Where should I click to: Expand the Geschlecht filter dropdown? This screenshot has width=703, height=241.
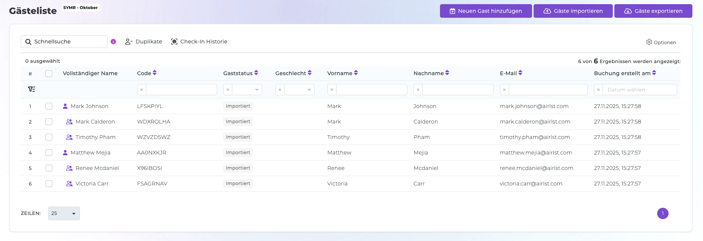click(x=299, y=90)
